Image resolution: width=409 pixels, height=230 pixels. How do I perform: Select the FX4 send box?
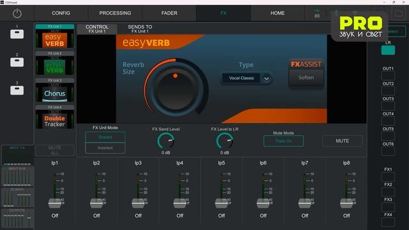[388, 222]
